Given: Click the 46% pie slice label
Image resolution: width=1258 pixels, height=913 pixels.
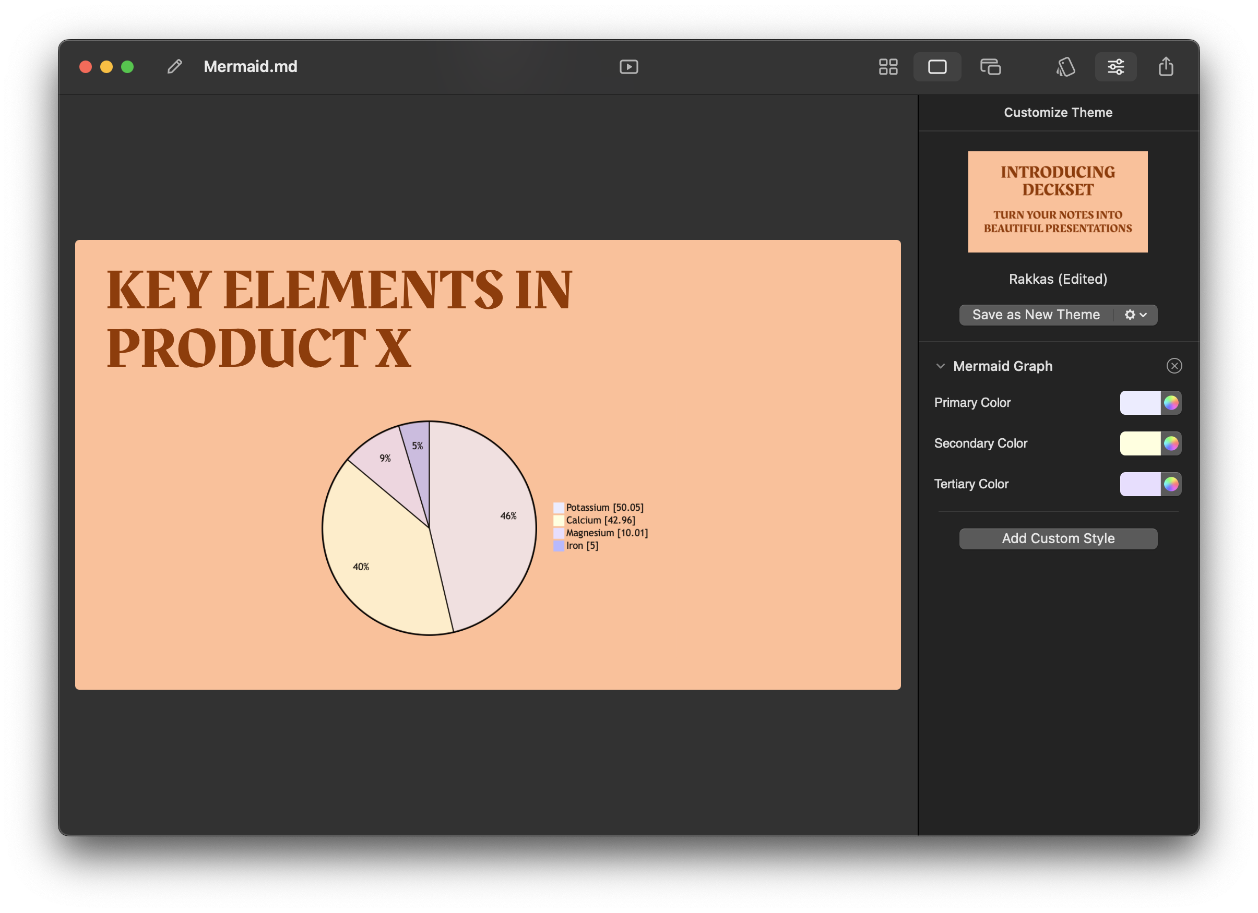Looking at the screenshot, I should [x=508, y=516].
